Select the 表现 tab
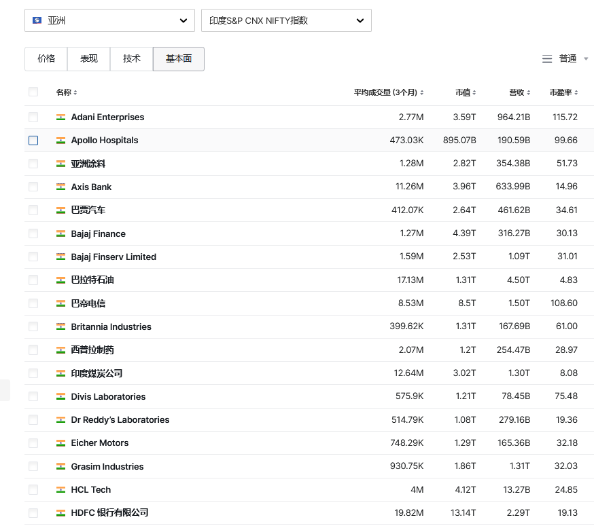Viewport: 594px width, 526px height. [x=89, y=59]
